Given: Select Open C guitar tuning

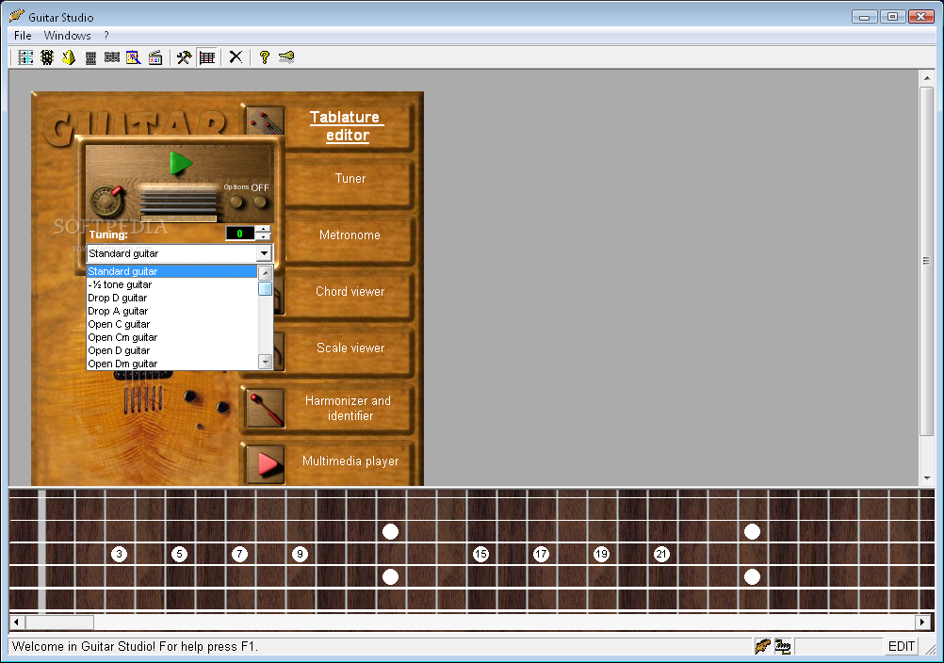Looking at the screenshot, I should 171,324.
